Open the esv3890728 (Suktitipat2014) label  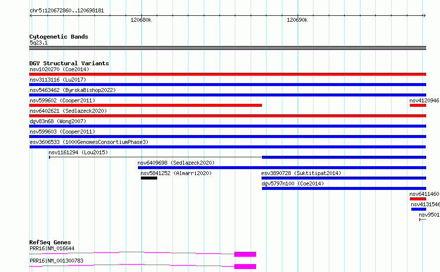pyautogui.click(x=301, y=173)
